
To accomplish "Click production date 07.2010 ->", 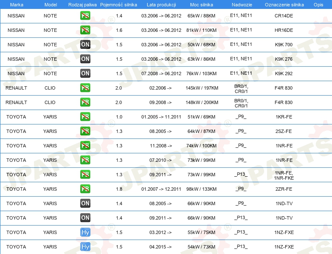I will (160, 160).
